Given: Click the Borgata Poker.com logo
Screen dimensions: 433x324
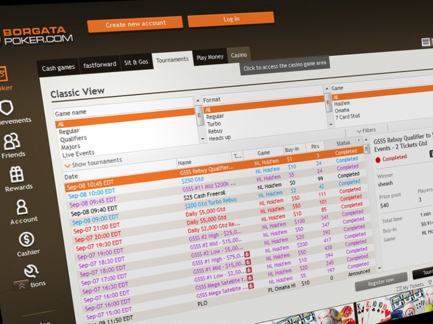Looking at the screenshot, I should pyautogui.click(x=36, y=36).
